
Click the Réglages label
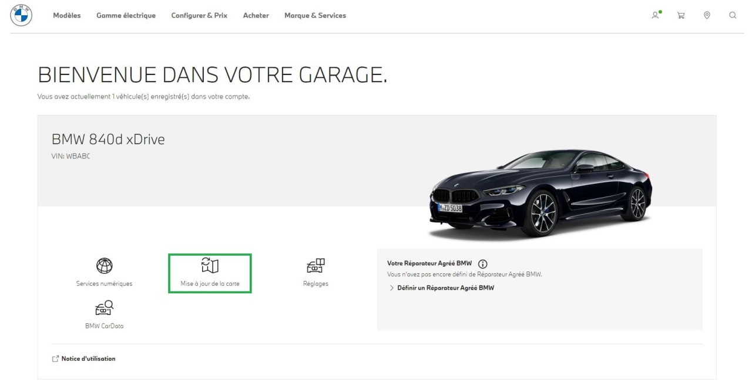tap(315, 284)
